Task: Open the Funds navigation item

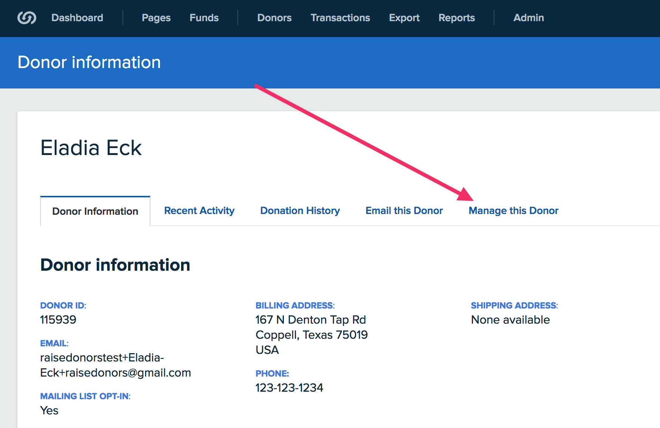Action: pyautogui.click(x=204, y=18)
